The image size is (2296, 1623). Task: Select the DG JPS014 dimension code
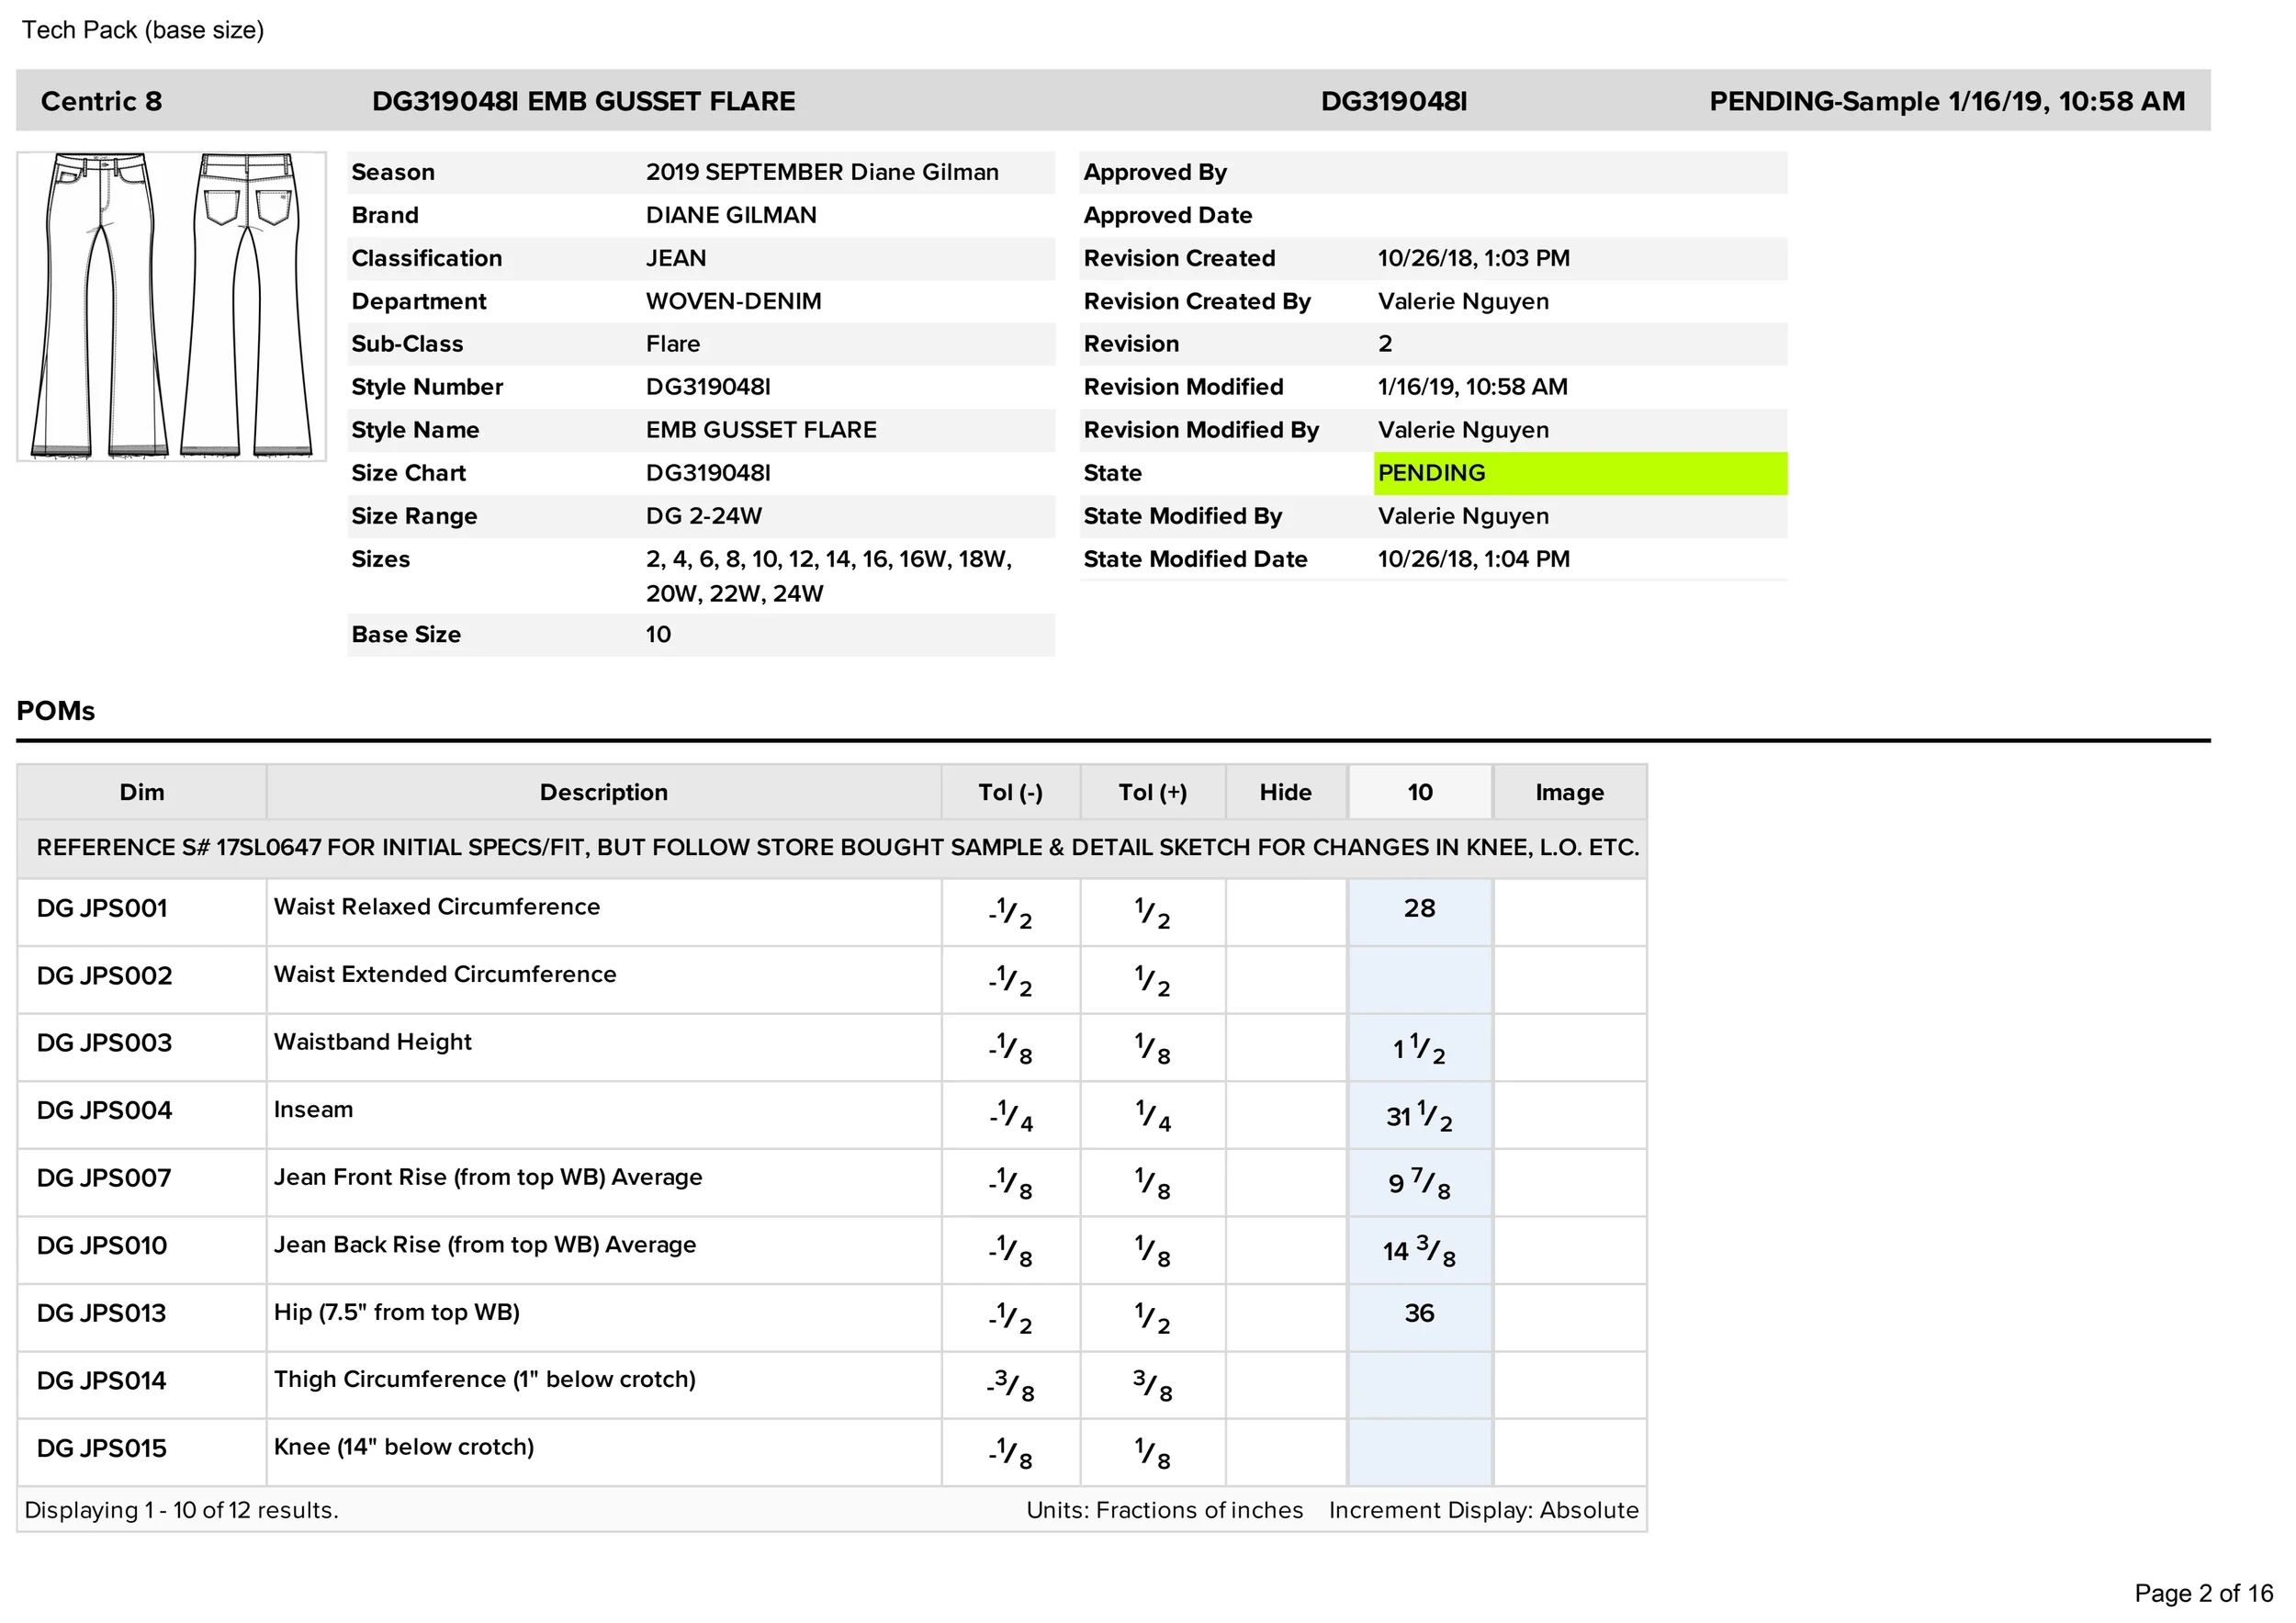(x=102, y=1381)
